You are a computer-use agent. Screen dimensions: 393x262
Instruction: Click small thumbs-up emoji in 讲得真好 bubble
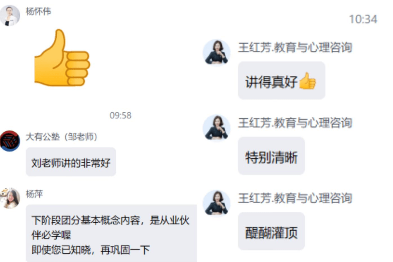pos(308,81)
